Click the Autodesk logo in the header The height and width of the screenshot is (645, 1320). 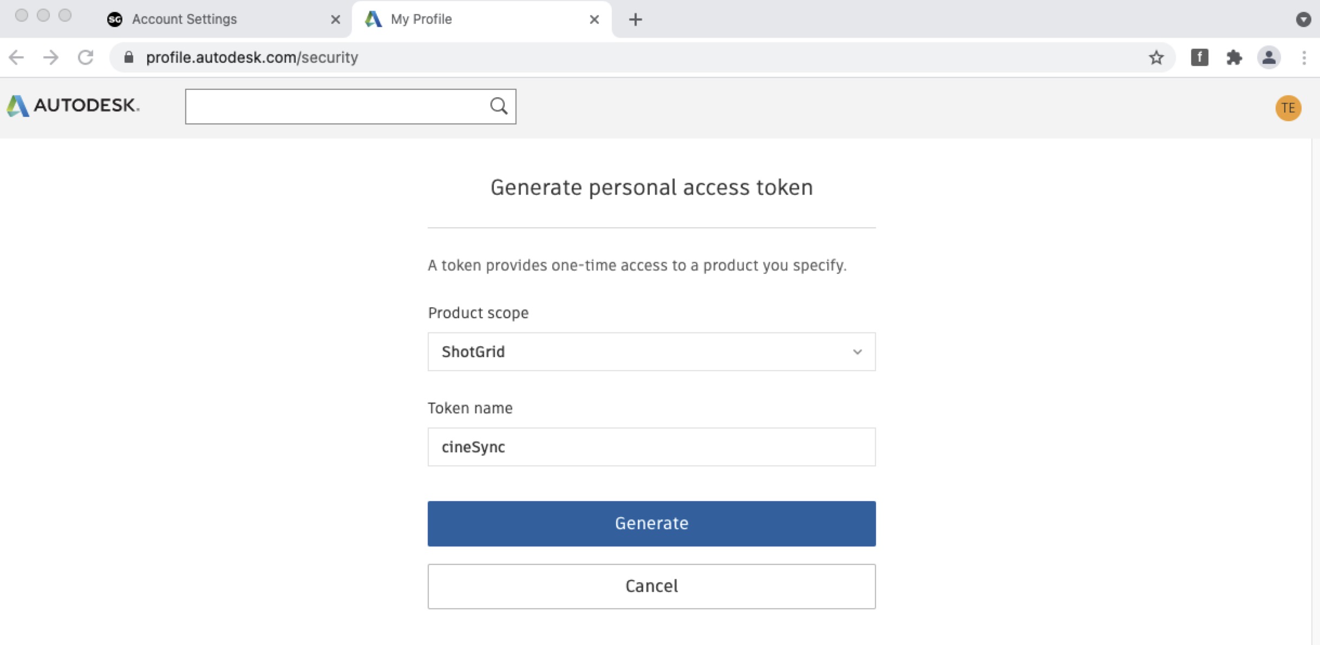pos(73,106)
